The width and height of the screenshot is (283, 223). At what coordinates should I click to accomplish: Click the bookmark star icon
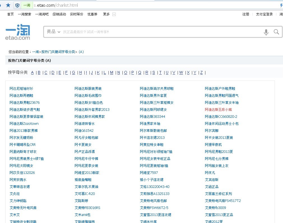[x=8, y=5]
